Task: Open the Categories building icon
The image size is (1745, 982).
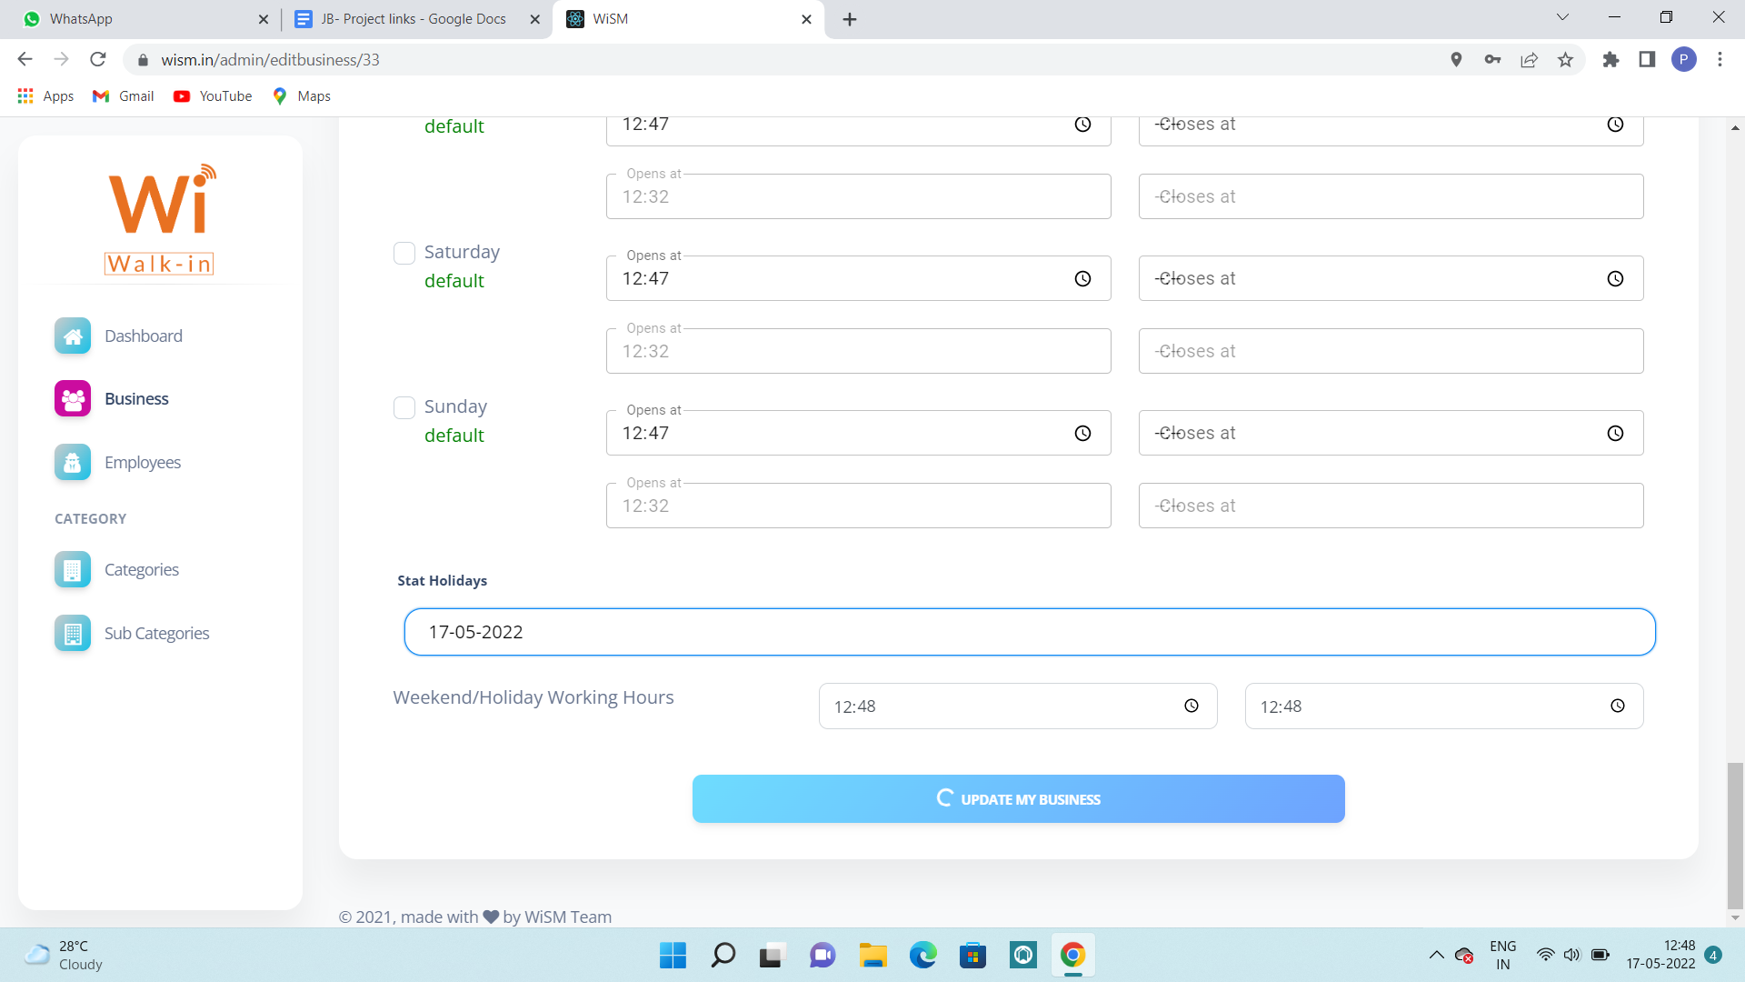Action: [73, 569]
